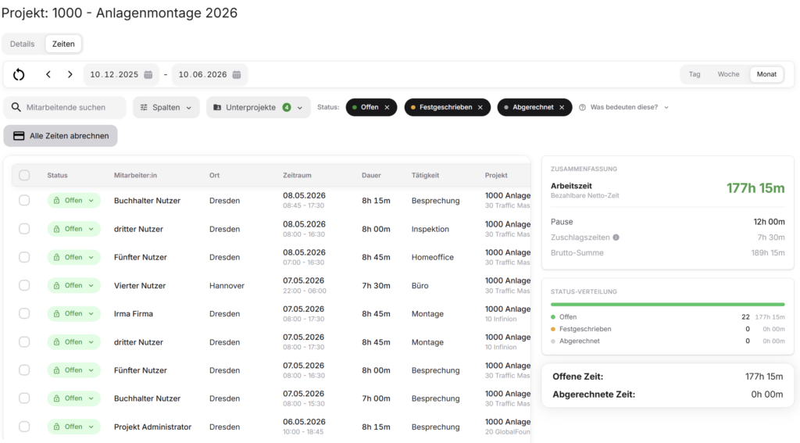The height and width of the screenshot is (443, 800).
Task: Select Irma Firma Montage row checkbox
Action: (24, 314)
